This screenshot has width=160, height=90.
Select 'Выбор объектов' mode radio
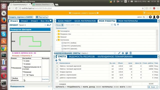[x=12, y=78]
